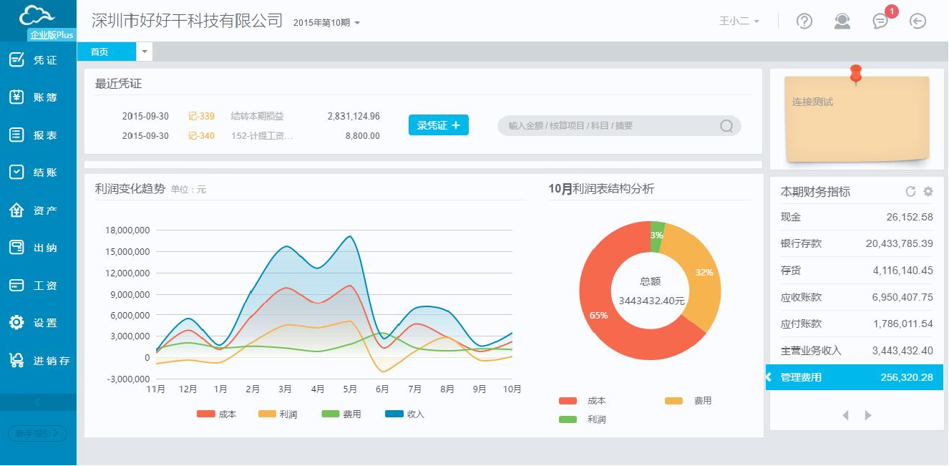Click the 新手指引 beginner guide button

pyautogui.click(x=37, y=433)
